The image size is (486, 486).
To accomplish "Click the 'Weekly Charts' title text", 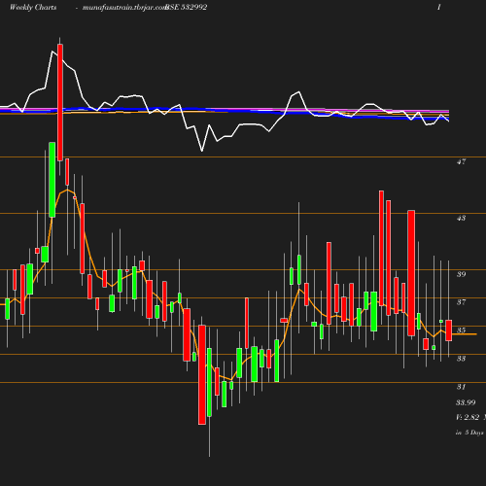I will [x=33, y=7].
